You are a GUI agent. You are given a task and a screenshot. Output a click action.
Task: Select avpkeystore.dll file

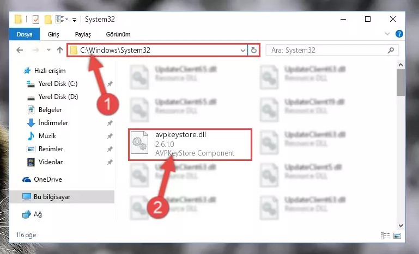point(190,144)
